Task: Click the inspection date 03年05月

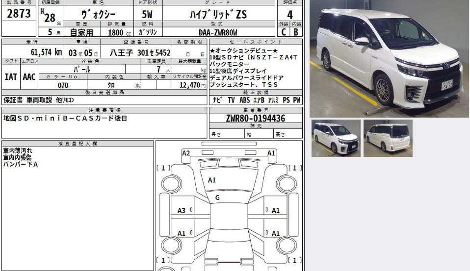Action: click(x=83, y=53)
